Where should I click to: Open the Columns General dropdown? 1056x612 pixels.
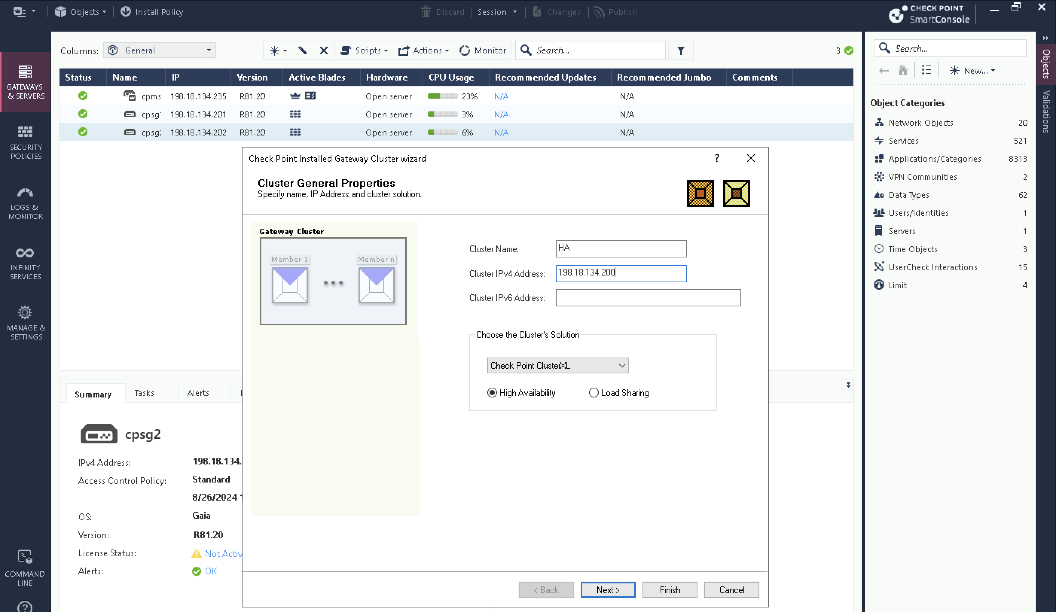tap(160, 50)
